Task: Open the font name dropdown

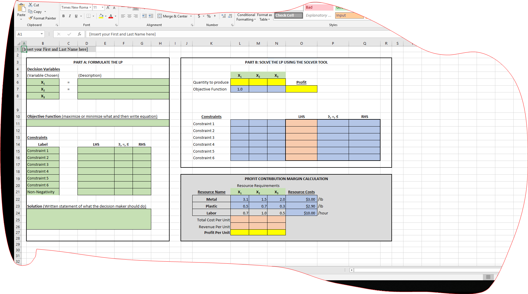Action: click(90, 7)
